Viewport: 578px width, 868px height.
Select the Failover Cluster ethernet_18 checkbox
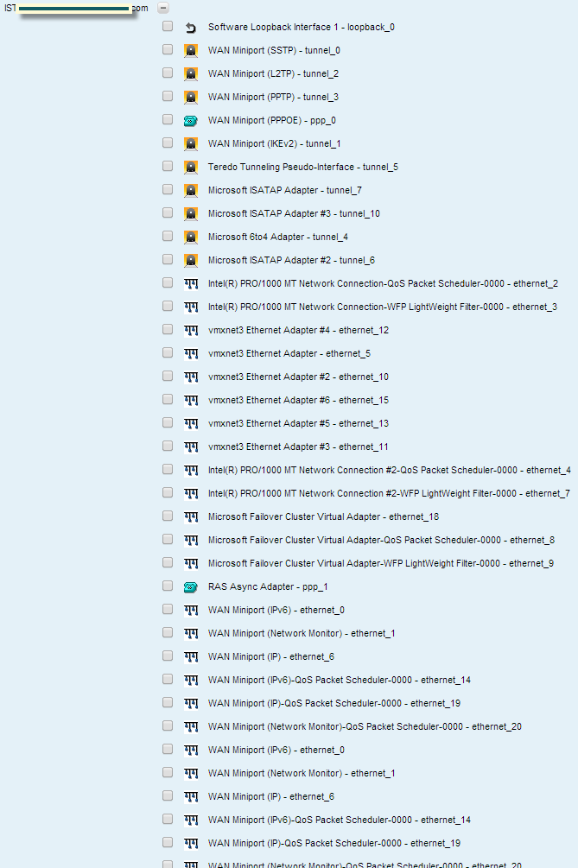[x=168, y=516]
